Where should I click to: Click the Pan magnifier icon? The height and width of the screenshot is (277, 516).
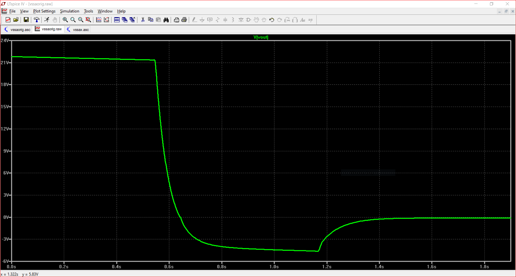pyautogui.click(x=73, y=20)
